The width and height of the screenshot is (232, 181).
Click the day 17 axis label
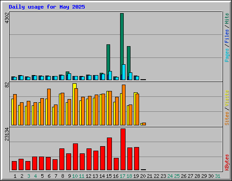coord(122,176)
